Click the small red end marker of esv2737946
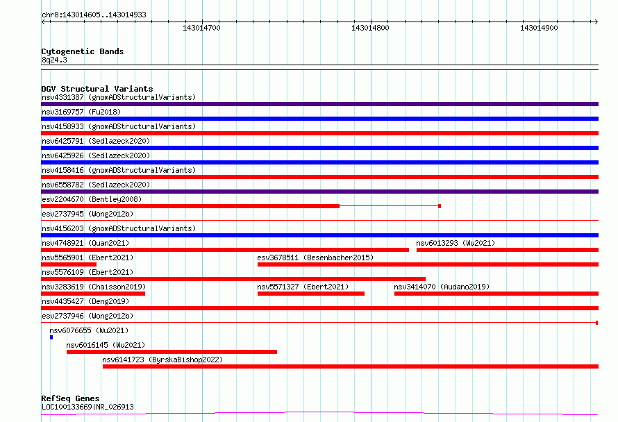 (x=597, y=323)
